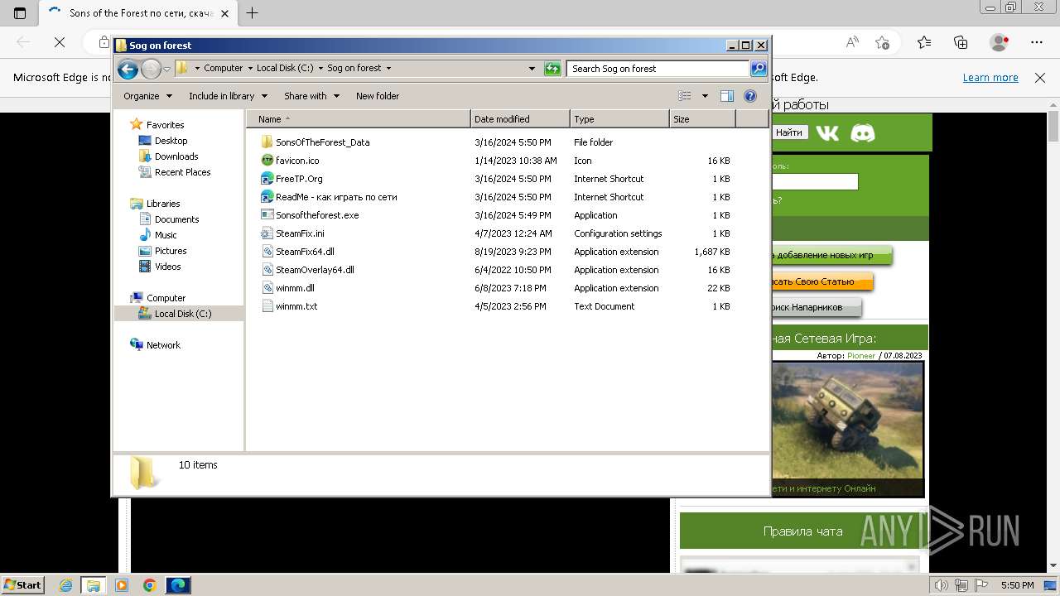Click the change view icon

coord(685,96)
